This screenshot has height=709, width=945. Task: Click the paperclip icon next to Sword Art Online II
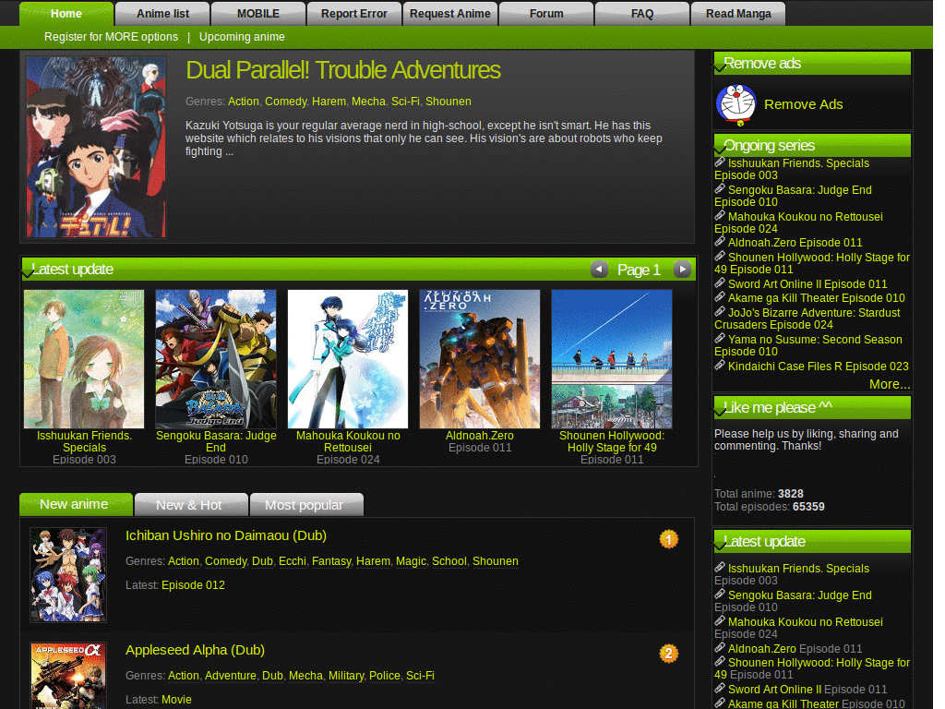(719, 284)
